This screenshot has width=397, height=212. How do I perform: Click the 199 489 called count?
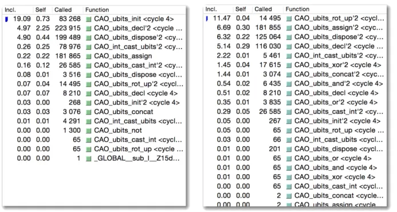pos(68,37)
